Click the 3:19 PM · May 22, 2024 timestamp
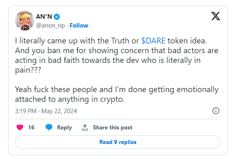Screen dimensions: 243x159 tap(46, 111)
